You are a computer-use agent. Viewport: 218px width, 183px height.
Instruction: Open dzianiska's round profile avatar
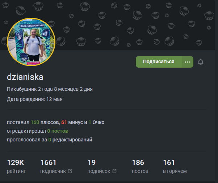[x=31, y=42]
